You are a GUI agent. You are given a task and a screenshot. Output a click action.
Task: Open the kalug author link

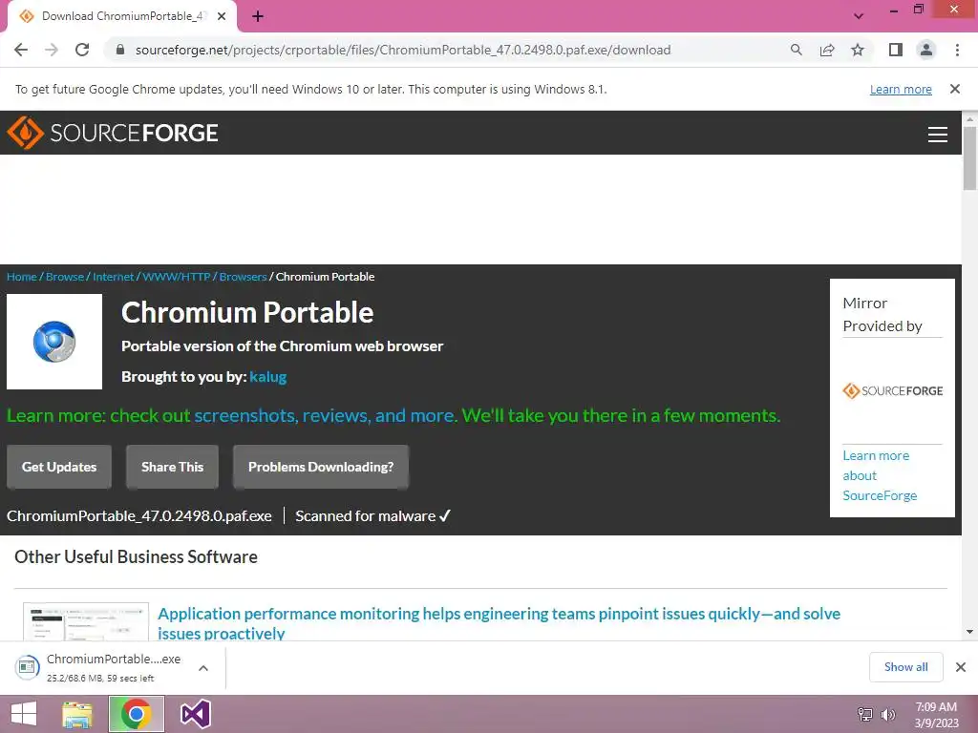[268, 377]
